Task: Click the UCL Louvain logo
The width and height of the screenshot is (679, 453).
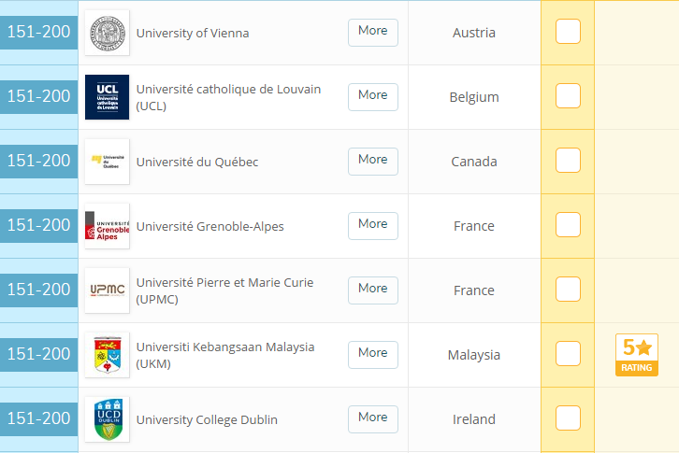Action: pyautogui.click(x=107, y=97)
